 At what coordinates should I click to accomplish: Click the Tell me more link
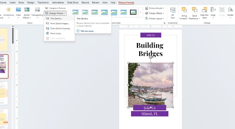coord(87,31)
